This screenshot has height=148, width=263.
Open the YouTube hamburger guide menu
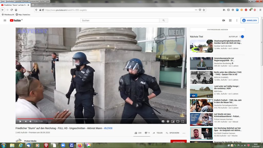(x=5, y=20)
